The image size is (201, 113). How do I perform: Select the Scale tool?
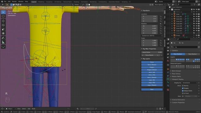(x=3, y=29)
